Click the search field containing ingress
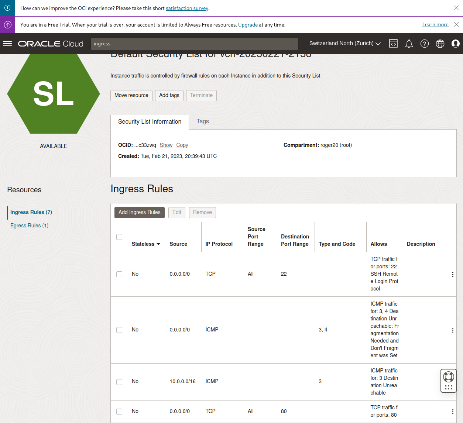The width and height of the screenshot is (463, 423). coord(194,44)
